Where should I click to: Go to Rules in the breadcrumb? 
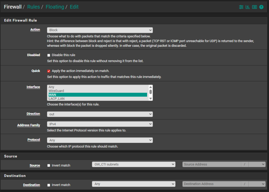pyautogui.click(x=34, y=7)
